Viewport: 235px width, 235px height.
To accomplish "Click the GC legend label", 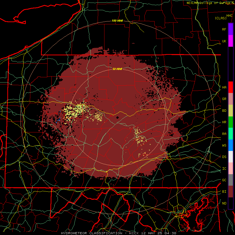I will [x=224, y=180].
